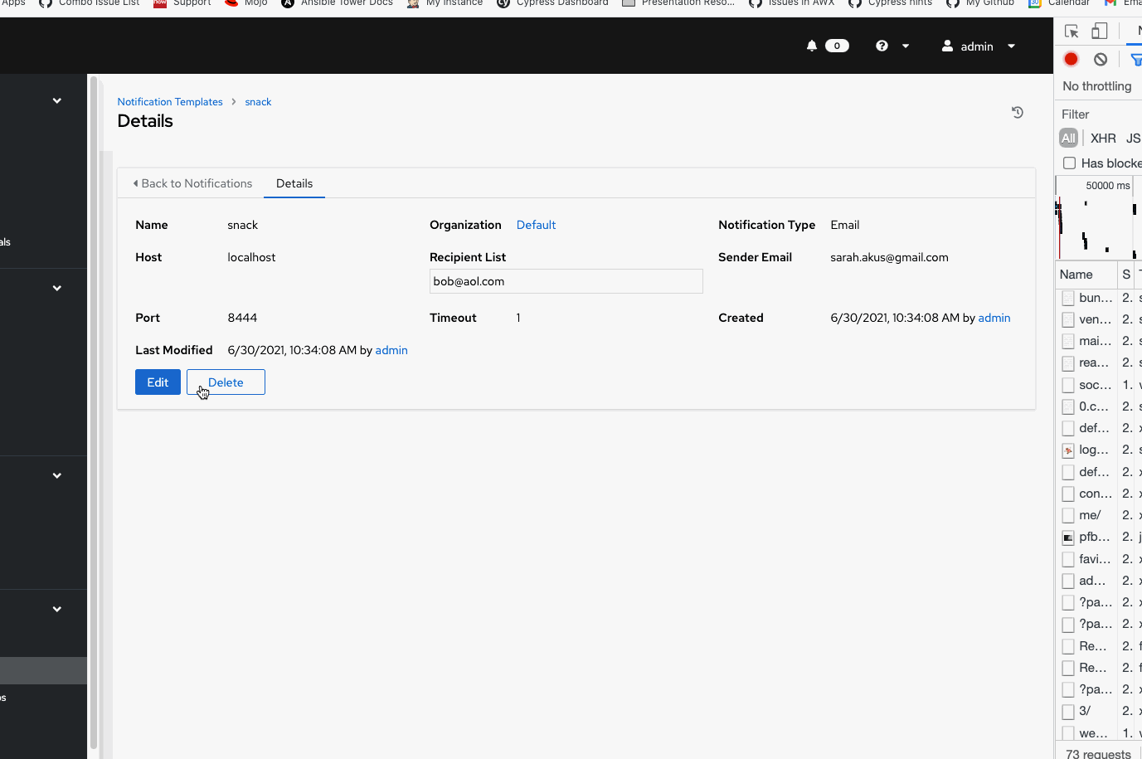This screenshot has height=759, width=1142.
Task: Open the activity stream history icon
Action: coord(1018,113)
